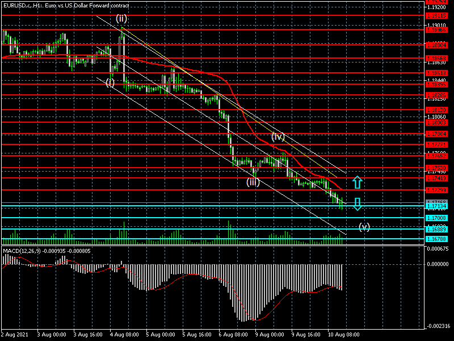Select the wave (iii) label
This screenshot has width=454, height=341.
pyautogui.click(x=253, y=182)
